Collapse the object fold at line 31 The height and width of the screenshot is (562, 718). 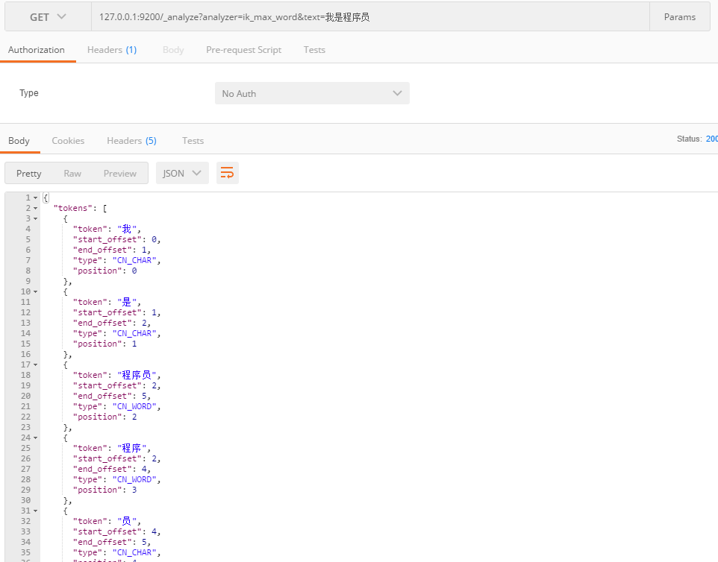click(x=35, y=511)
